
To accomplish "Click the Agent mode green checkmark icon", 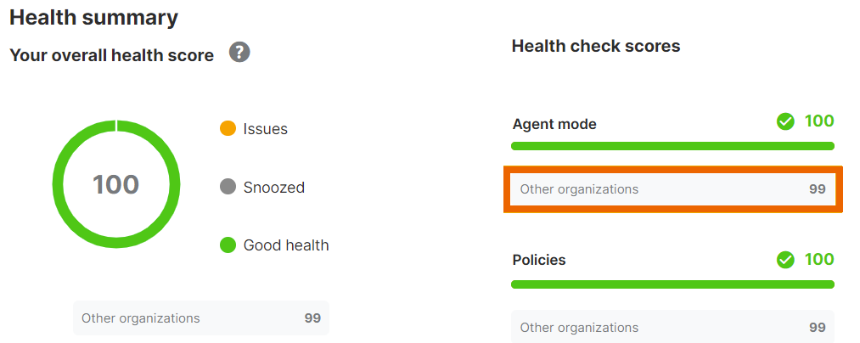I will pyautogui.click(x=785, y=122).
